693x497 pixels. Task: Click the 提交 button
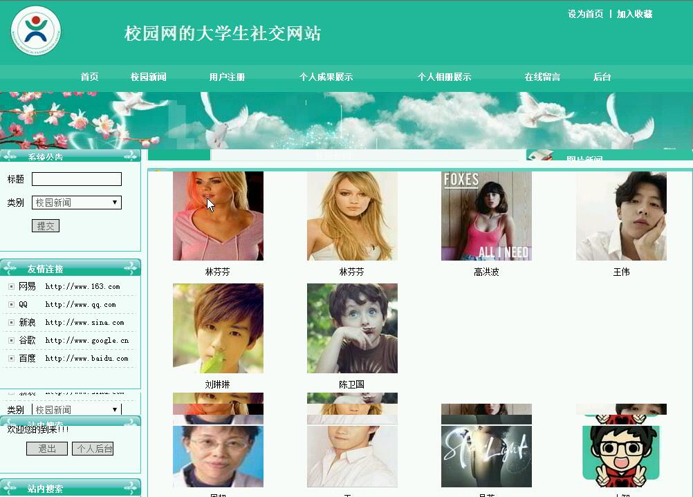point(46,226)
